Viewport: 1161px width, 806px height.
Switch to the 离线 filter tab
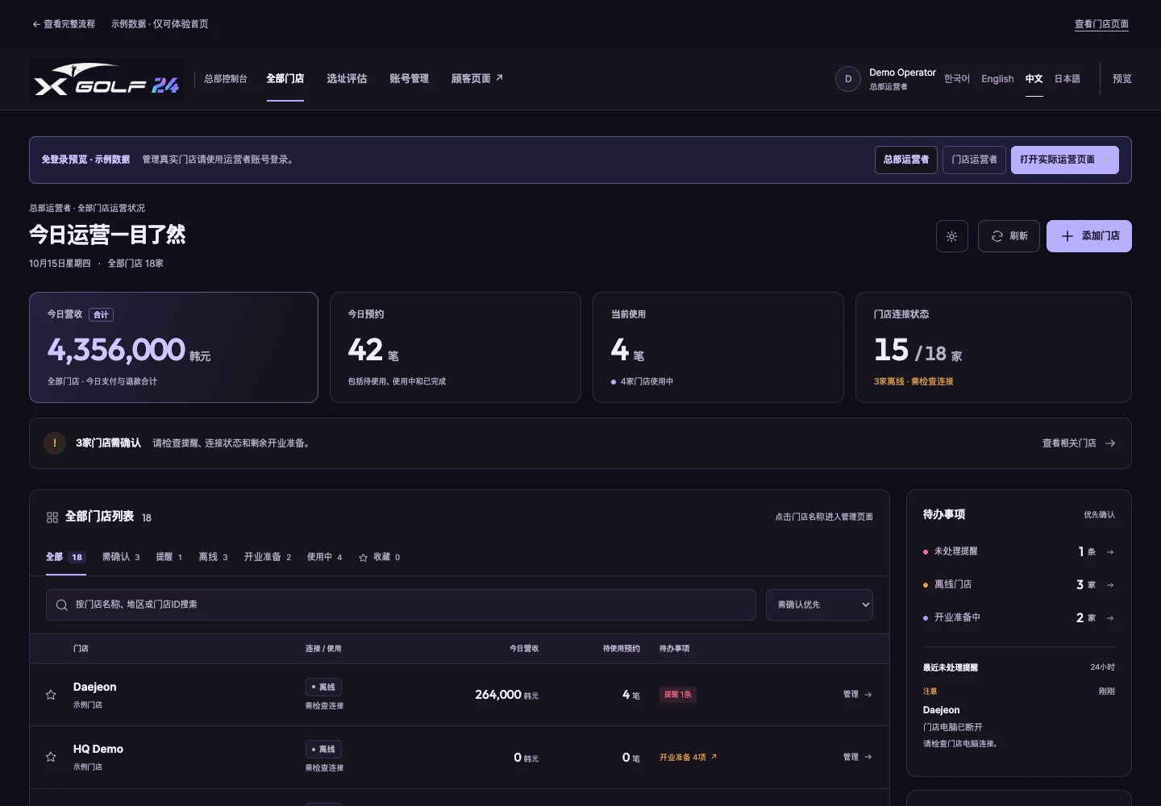(213, 557)
